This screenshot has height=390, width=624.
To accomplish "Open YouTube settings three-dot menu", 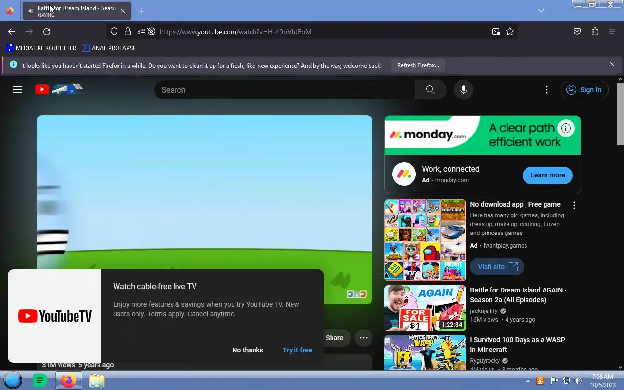I will coord(547,90).
